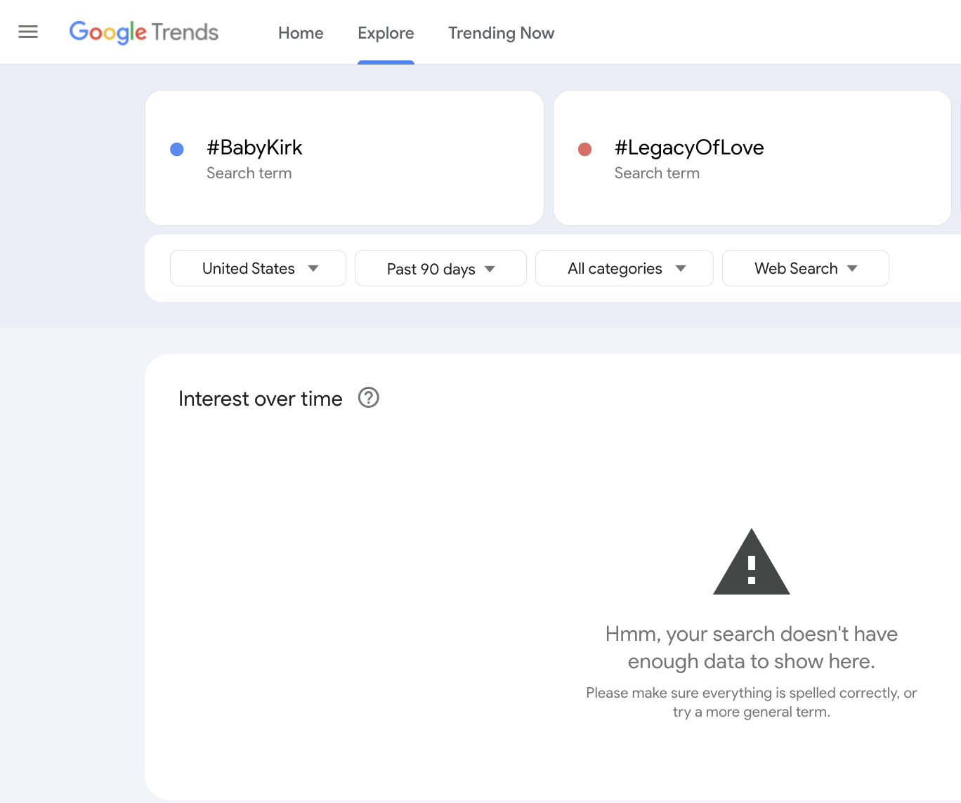Image resolution: width=961 pixels, height=803 pixels.
Task: Open the hamburger main menu
Action: click(28, 32)
